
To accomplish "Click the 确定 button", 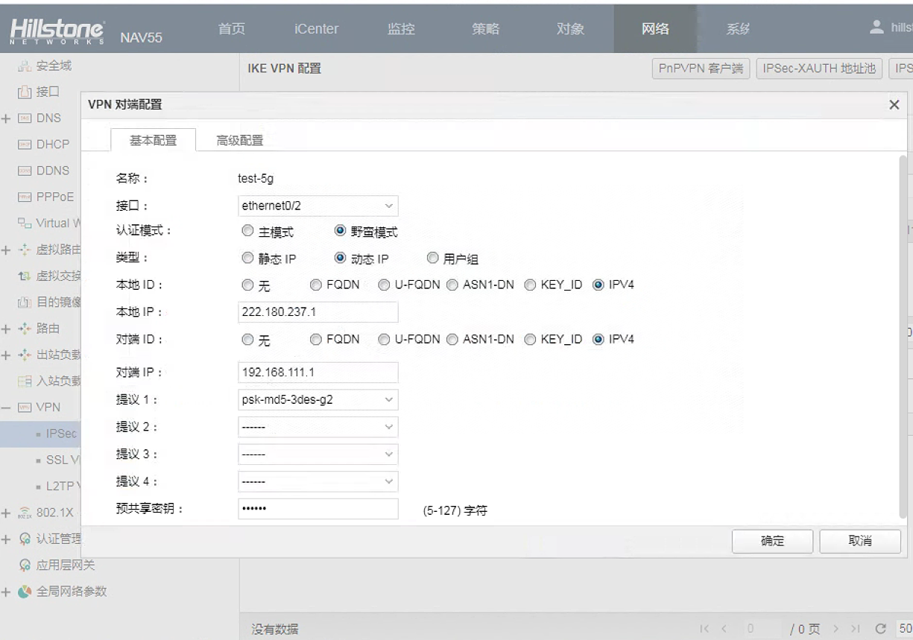I will (772, 542).
